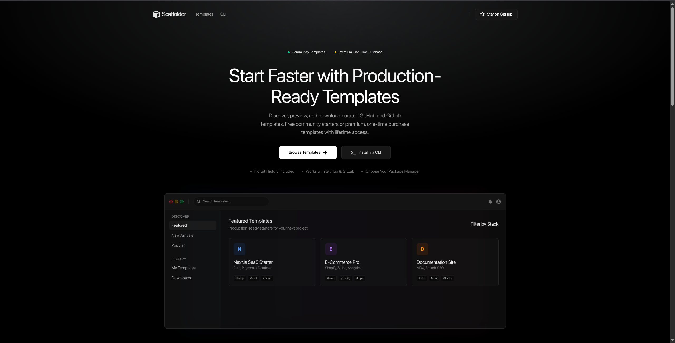Click the arrow icon in Browse Templates button
675x343 pixels.
pyautogui.click(x=325, y=152)
